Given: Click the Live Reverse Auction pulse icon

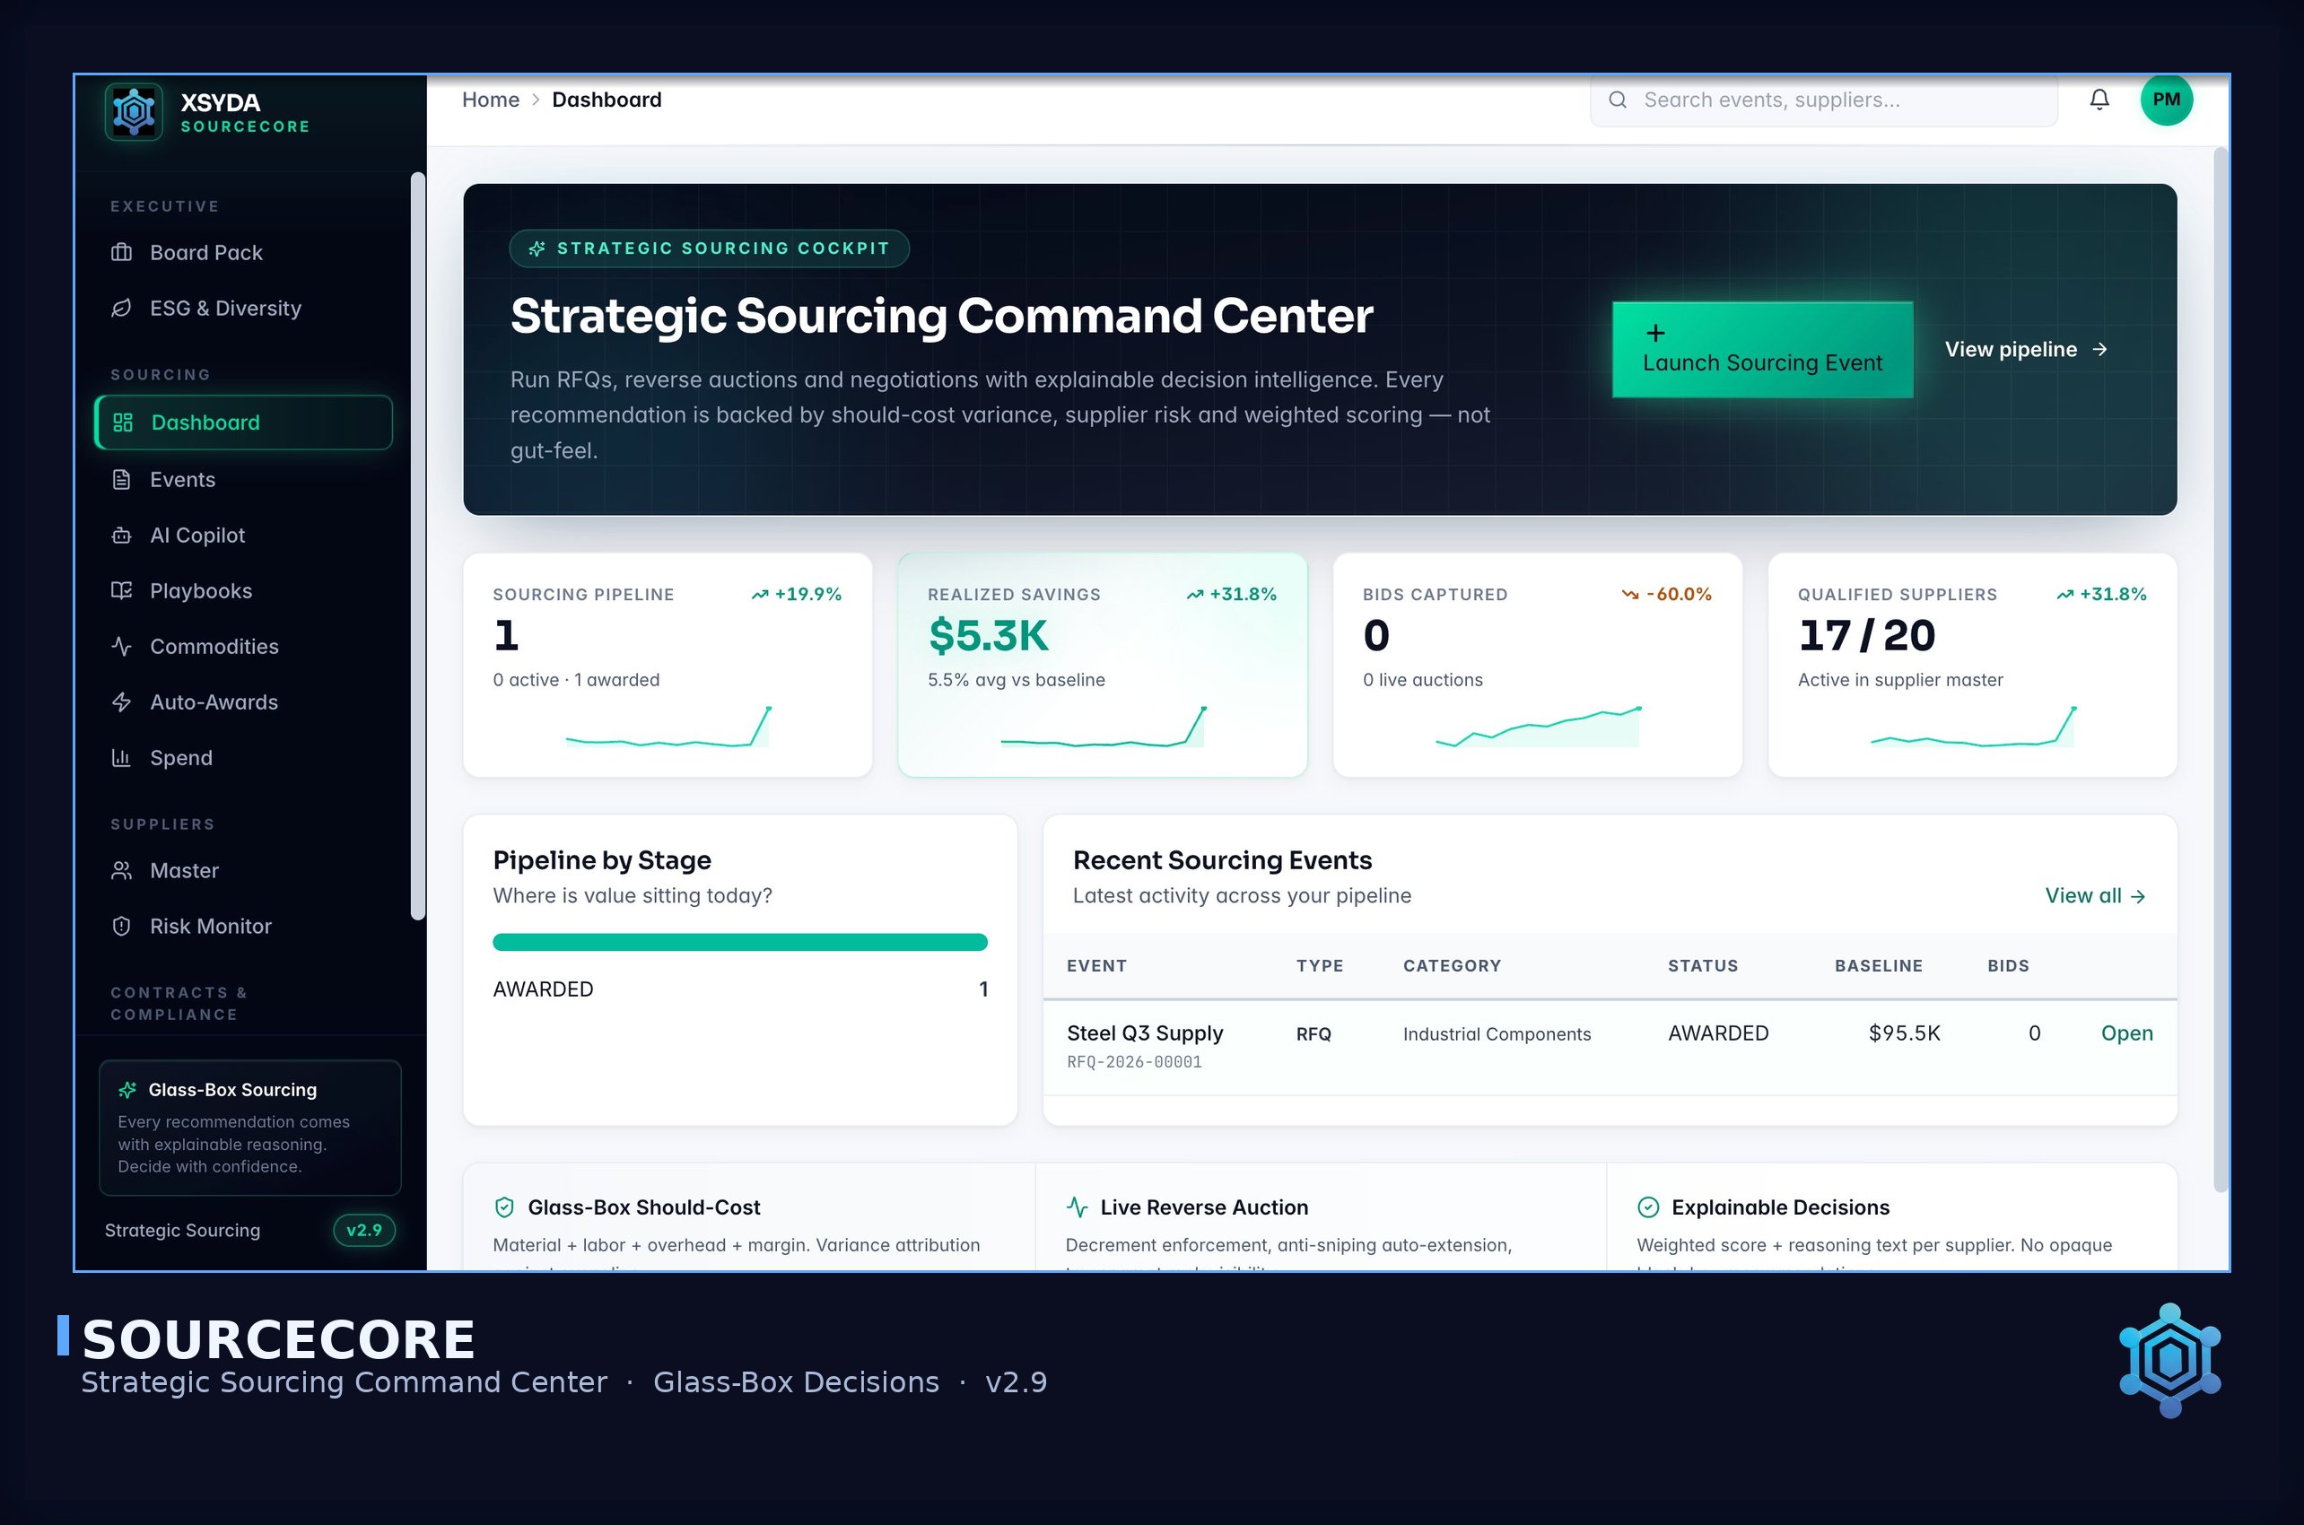Looking at the screenshot, I should tap(1077, 1207).
